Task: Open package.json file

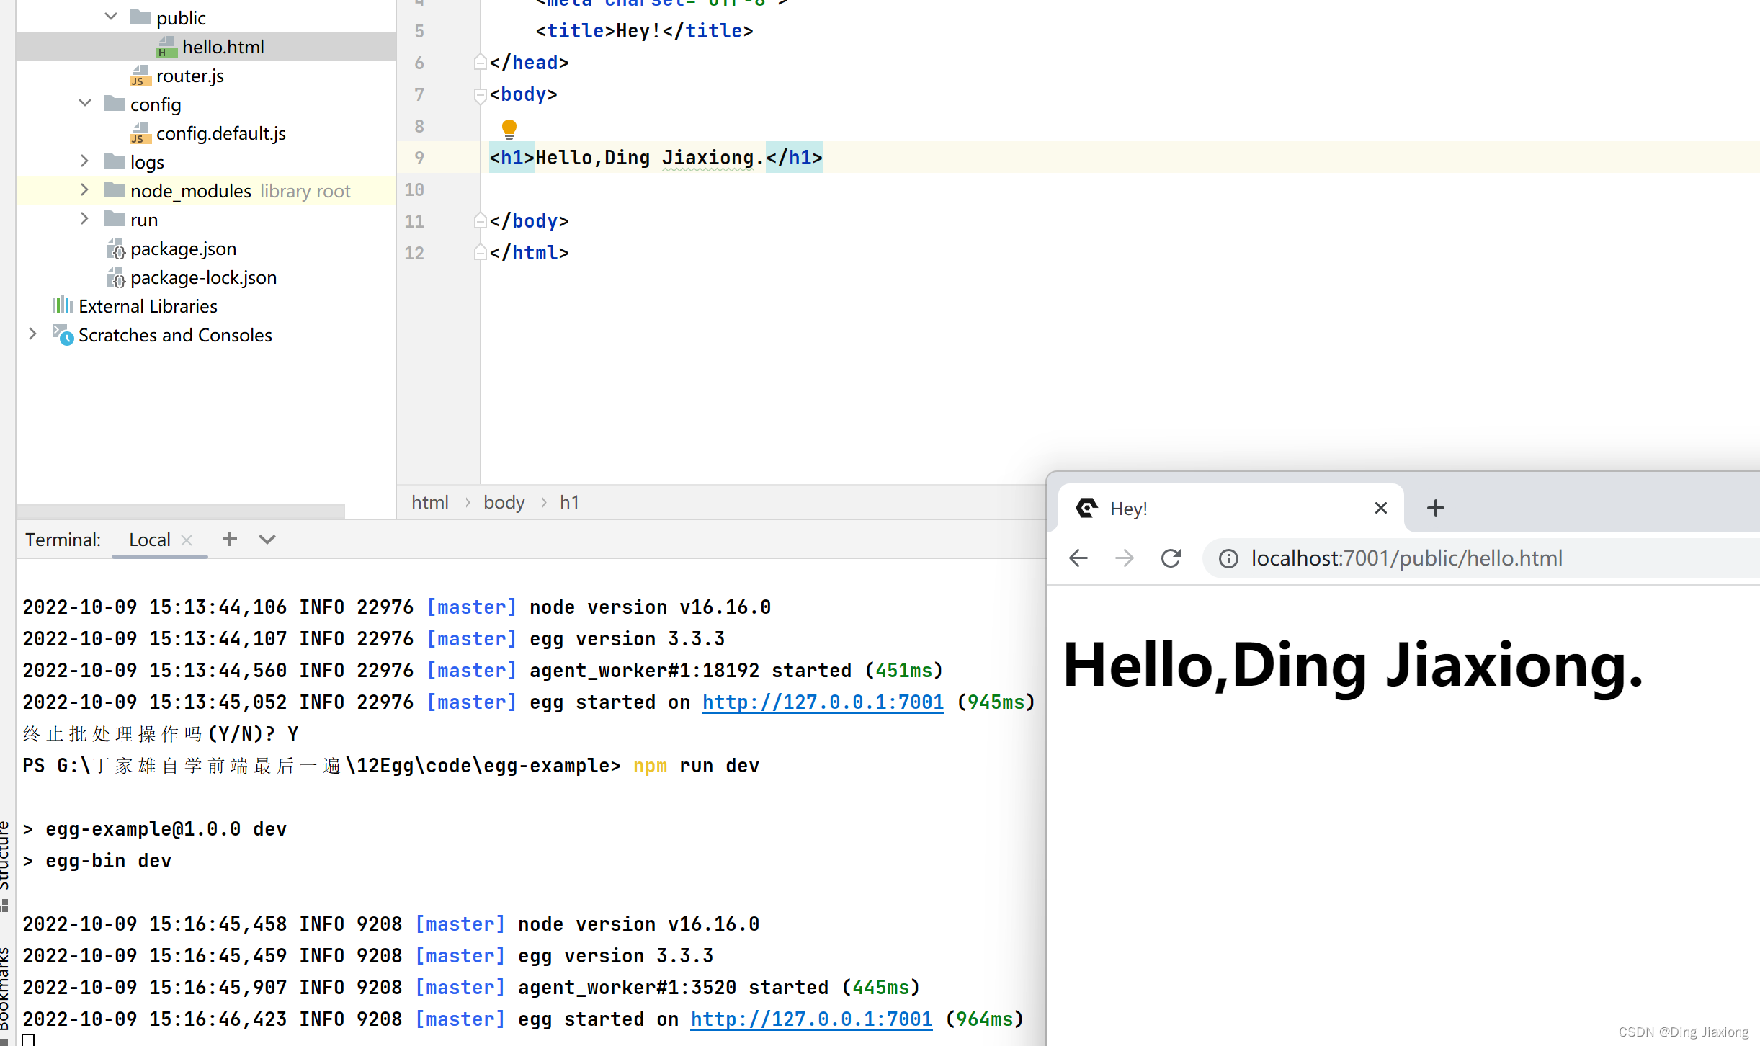Action: pos(183,249)
